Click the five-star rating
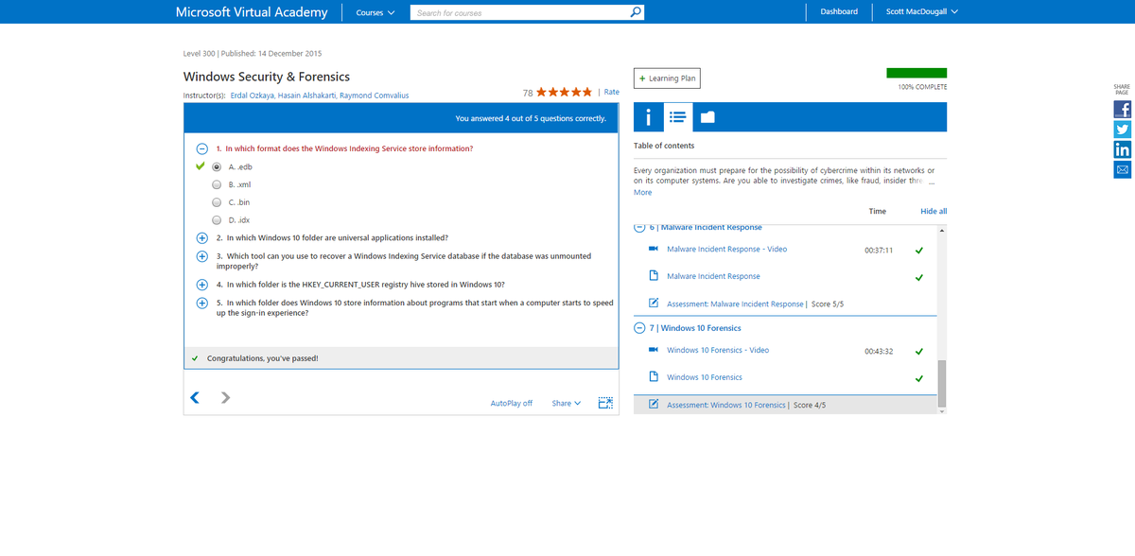The width and height of the screenshot is (1135, 556). point(564,92)
